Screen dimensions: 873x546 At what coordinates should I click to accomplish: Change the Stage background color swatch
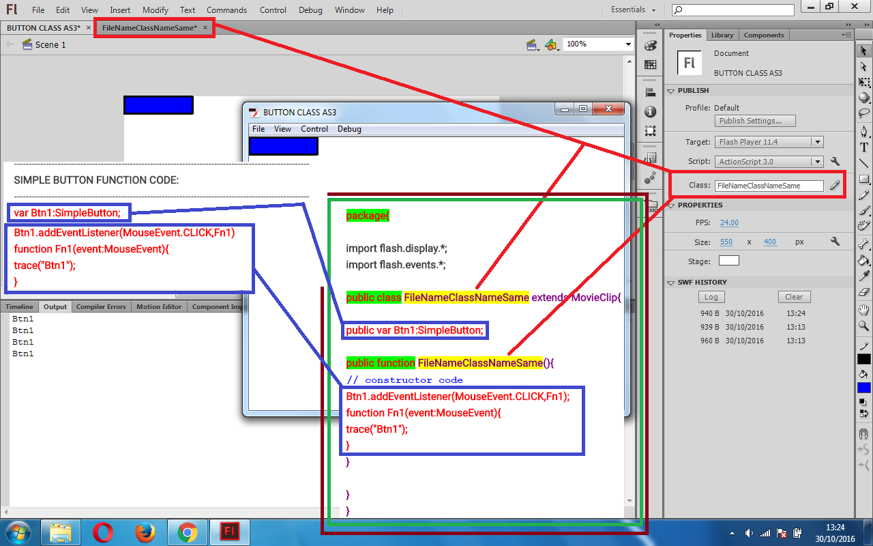point(728,260)
